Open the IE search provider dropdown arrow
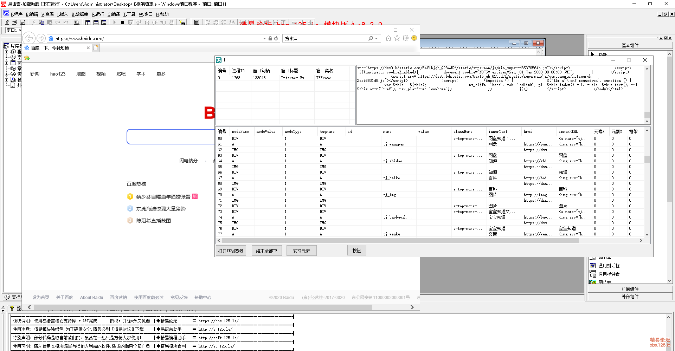Image resolution: width=675 pixels, height=351 pixels. coord(376,38)
